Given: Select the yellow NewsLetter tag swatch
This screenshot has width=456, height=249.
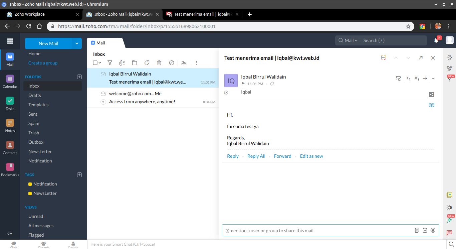Looking at the screenshot, I should [30, 194].
